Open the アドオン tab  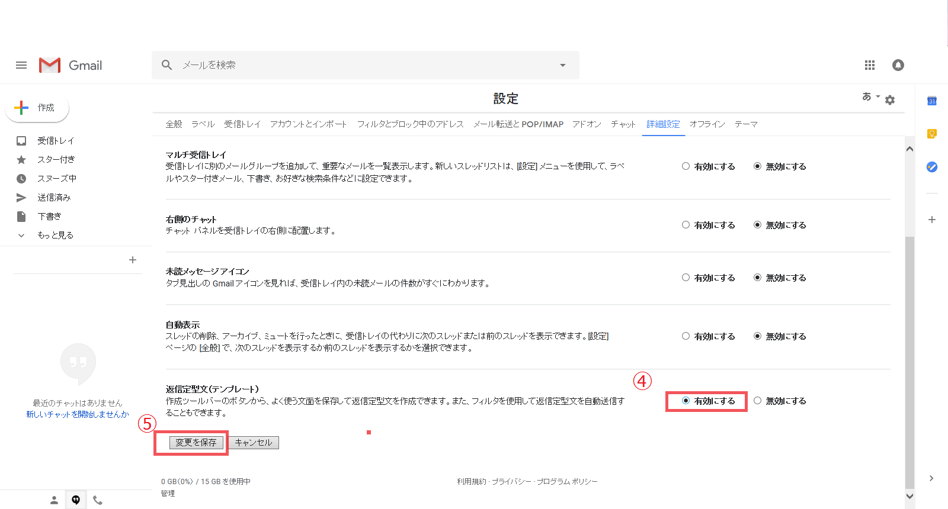coord(587,124)
